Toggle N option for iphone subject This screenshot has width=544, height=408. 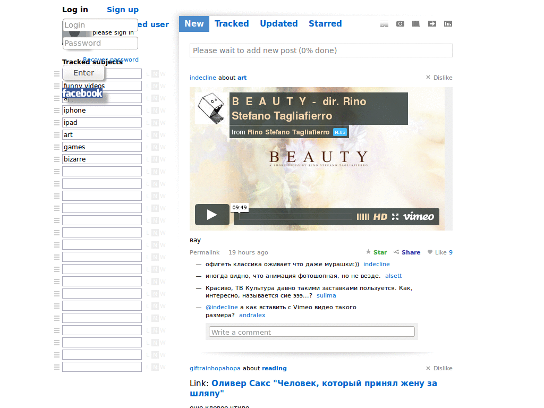155,110
